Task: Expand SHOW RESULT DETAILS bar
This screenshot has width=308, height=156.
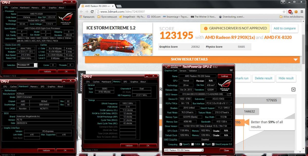Action: pyautogui.click(x=192, y=59)
